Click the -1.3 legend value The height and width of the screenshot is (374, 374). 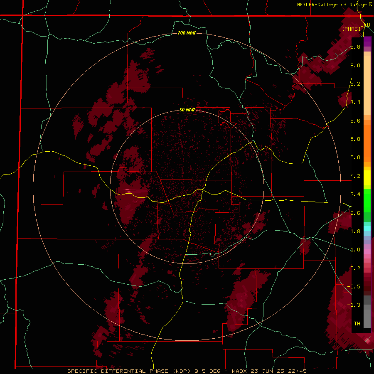(x=354, y=305)
